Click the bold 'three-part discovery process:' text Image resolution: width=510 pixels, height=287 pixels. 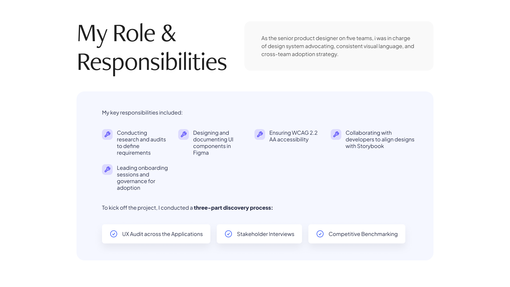click(233, 208)
